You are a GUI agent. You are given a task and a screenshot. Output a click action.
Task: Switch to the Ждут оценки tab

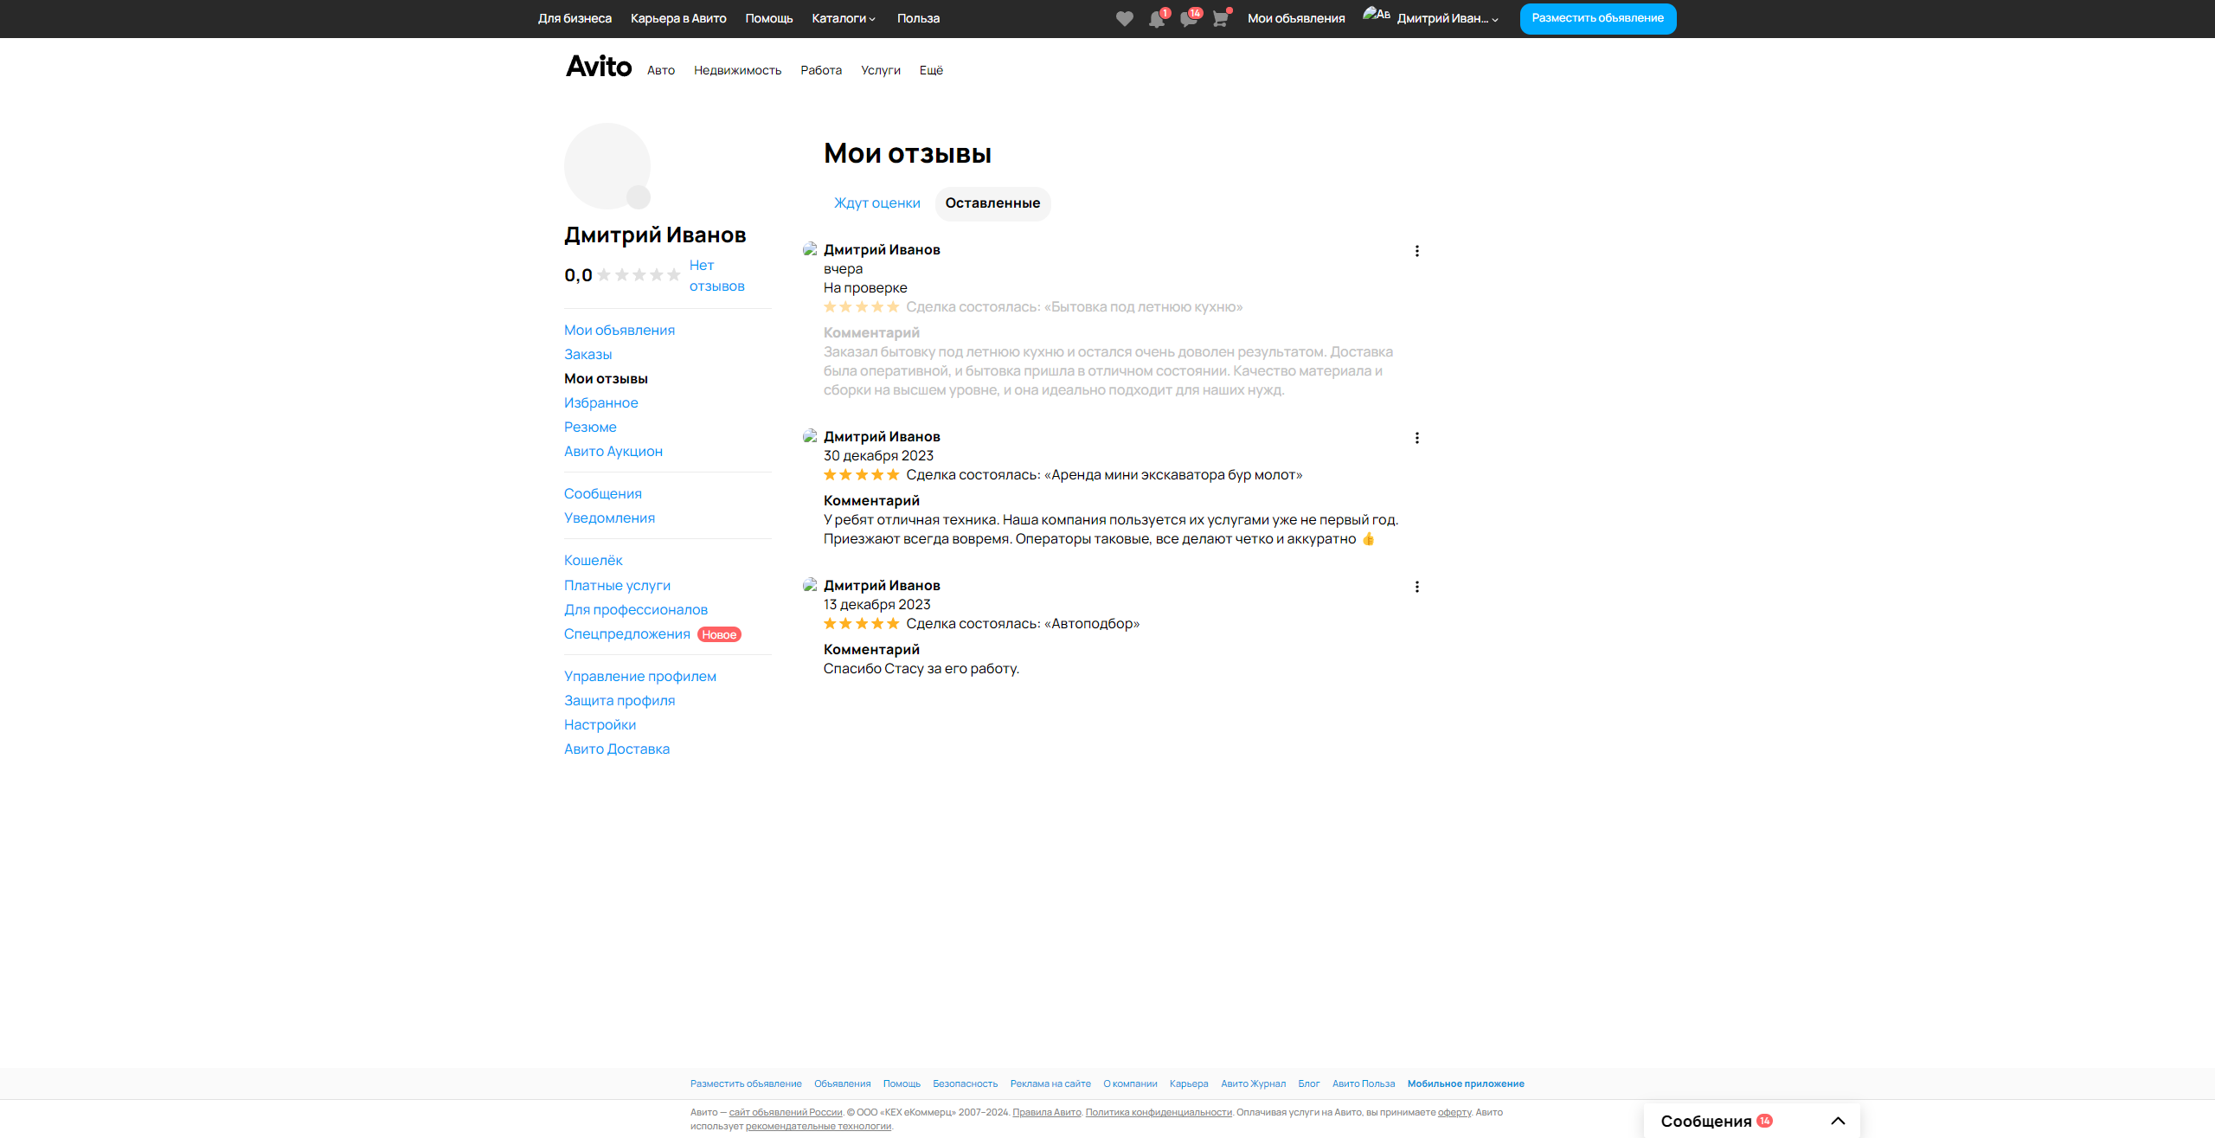876,203
